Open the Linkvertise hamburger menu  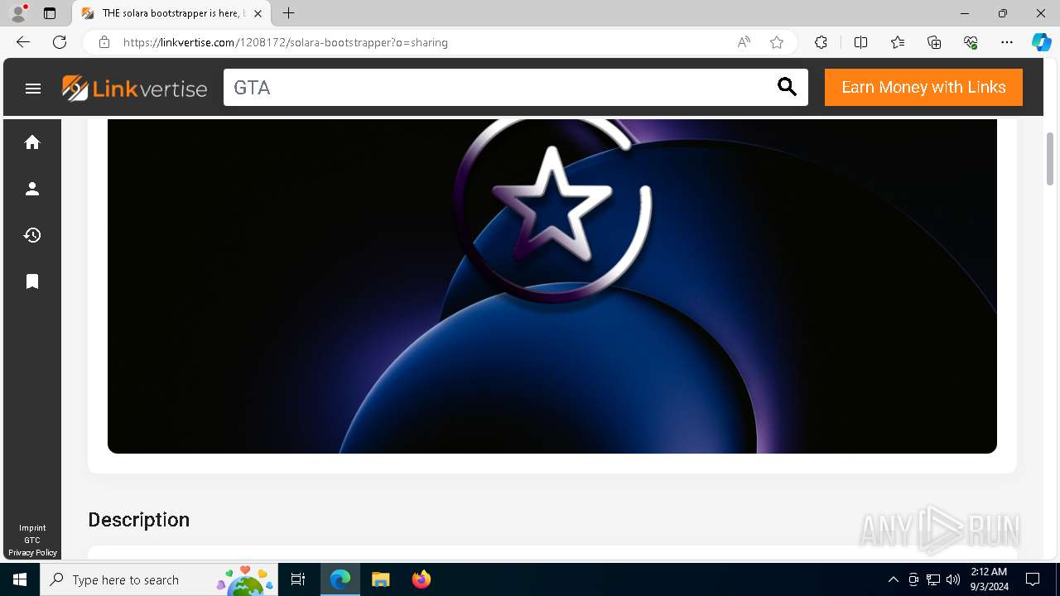click(33, 89)
